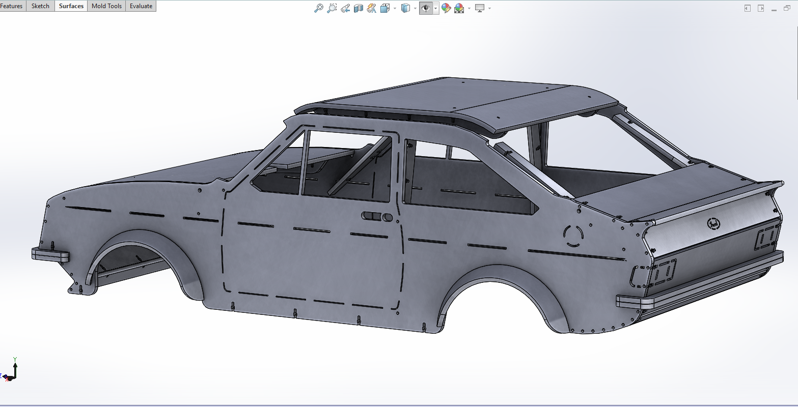798x407 pixels.
Task: Expand the Display Style dropdown arrow
Action: [x=415, y=8]
